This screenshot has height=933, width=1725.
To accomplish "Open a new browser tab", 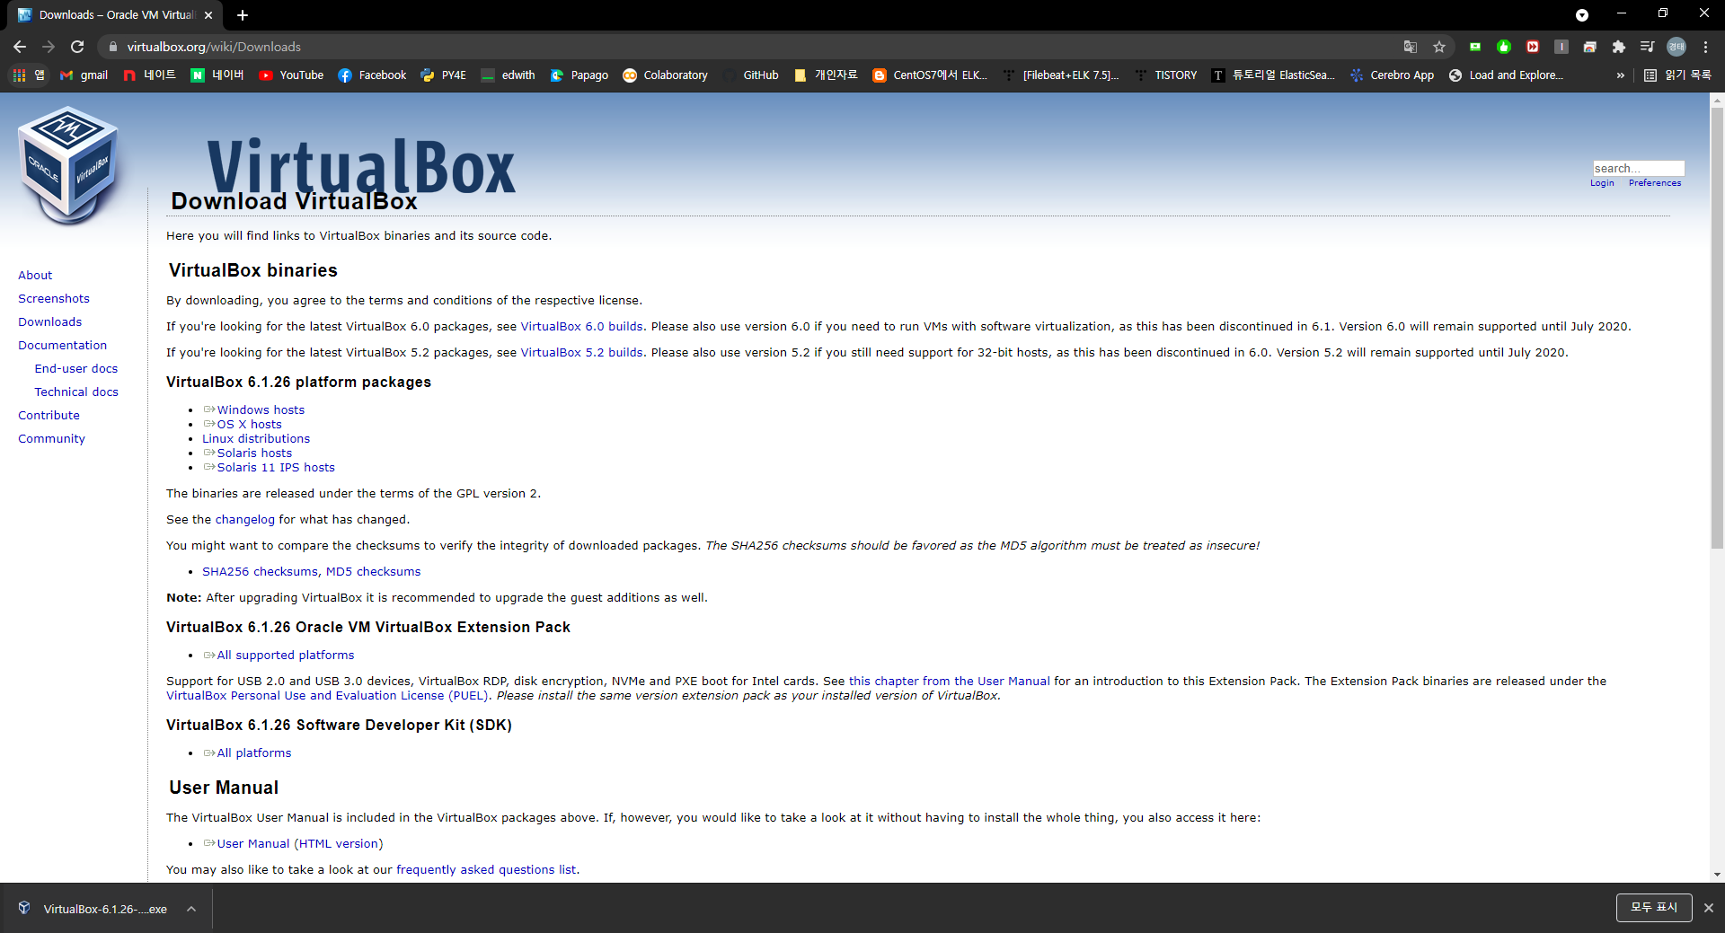I will (x=243, y=15).
